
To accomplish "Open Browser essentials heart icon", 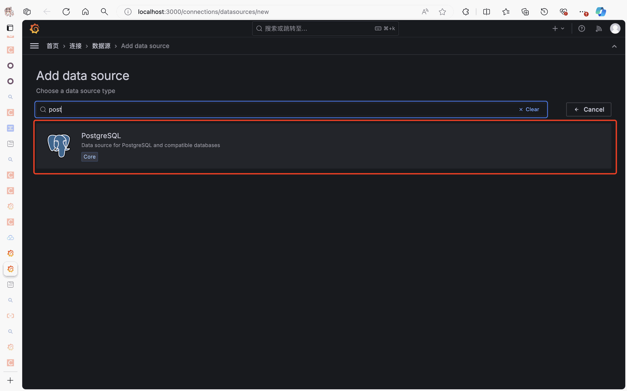I will [563, 12].
